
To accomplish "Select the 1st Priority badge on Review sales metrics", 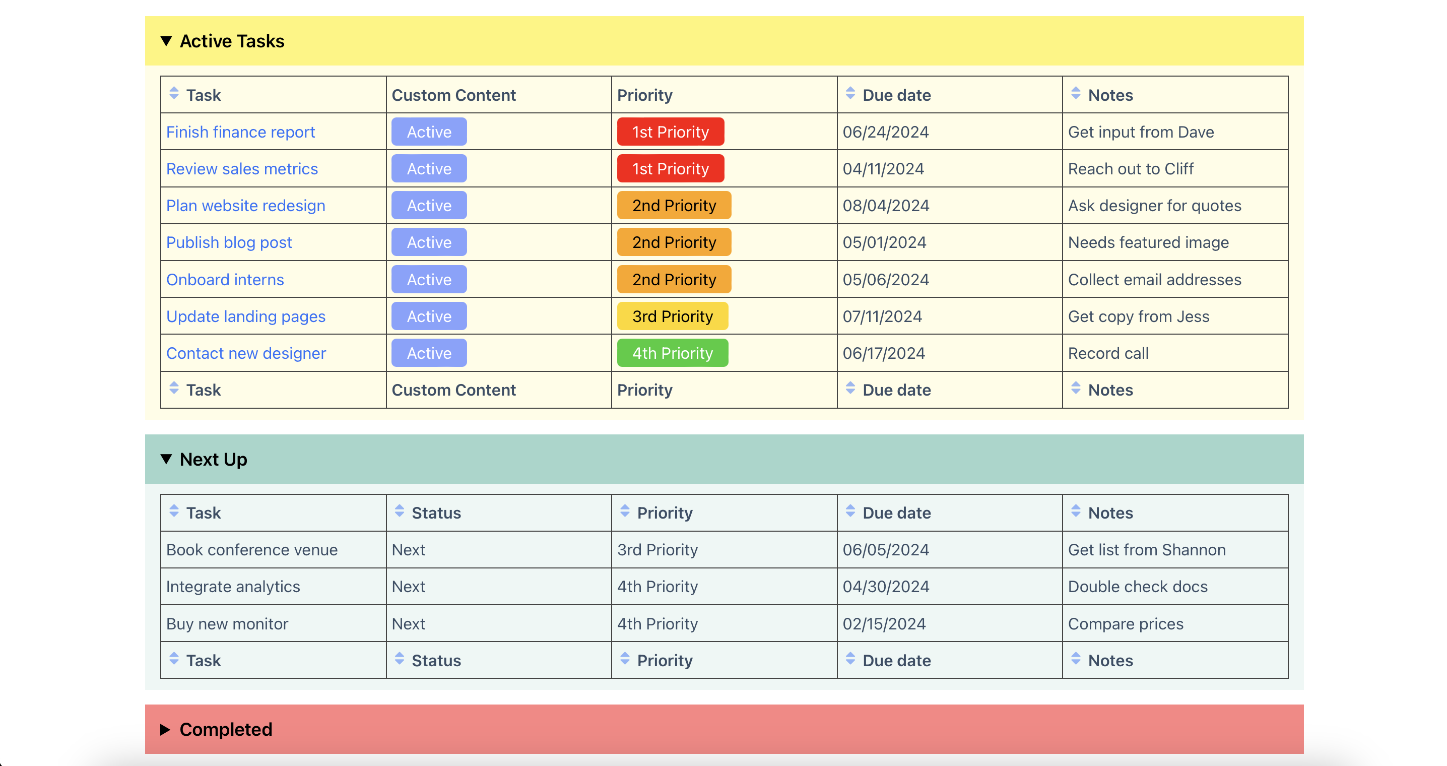I will [x=670, y=169].
